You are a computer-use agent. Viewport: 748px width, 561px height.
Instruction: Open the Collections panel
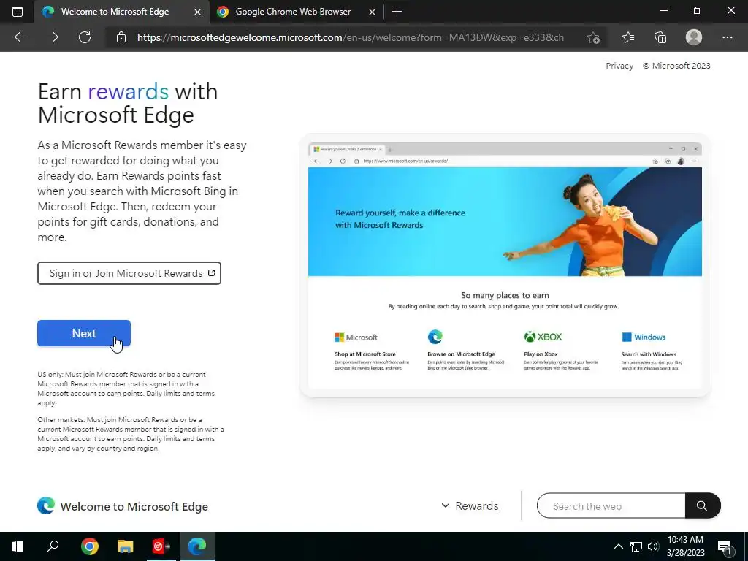coord(660,37)
